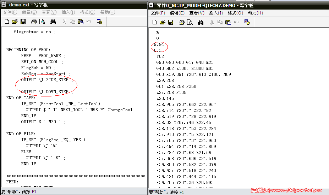Click New document icon in QTECH7.DEMO window
The image size is (329, 195).
point(155,22)
